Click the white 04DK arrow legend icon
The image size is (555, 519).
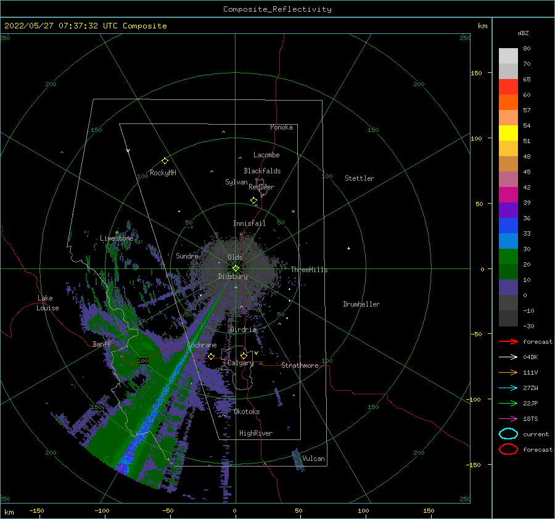click(508, 357)
